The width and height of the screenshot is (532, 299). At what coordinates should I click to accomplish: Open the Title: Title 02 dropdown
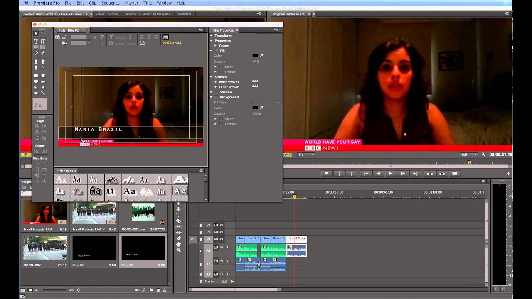[x=84, y=30]
